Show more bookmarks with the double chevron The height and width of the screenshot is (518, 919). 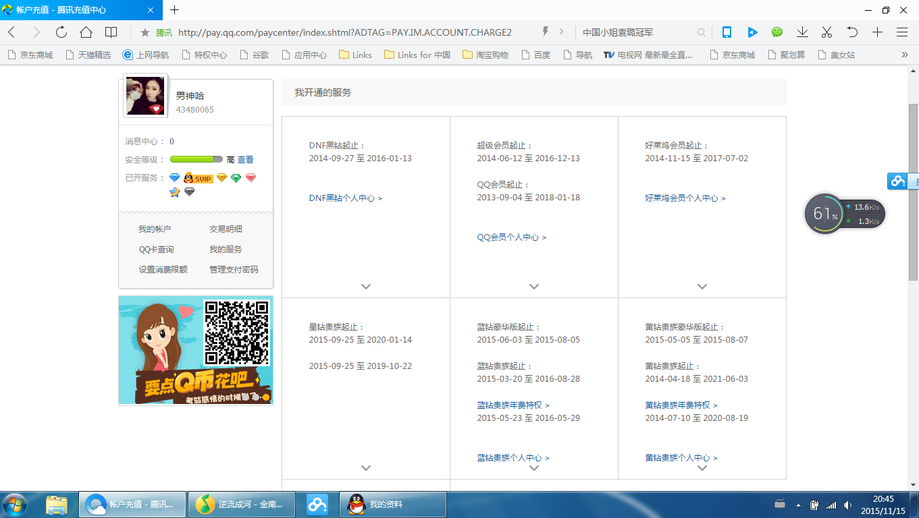[905, 55]
